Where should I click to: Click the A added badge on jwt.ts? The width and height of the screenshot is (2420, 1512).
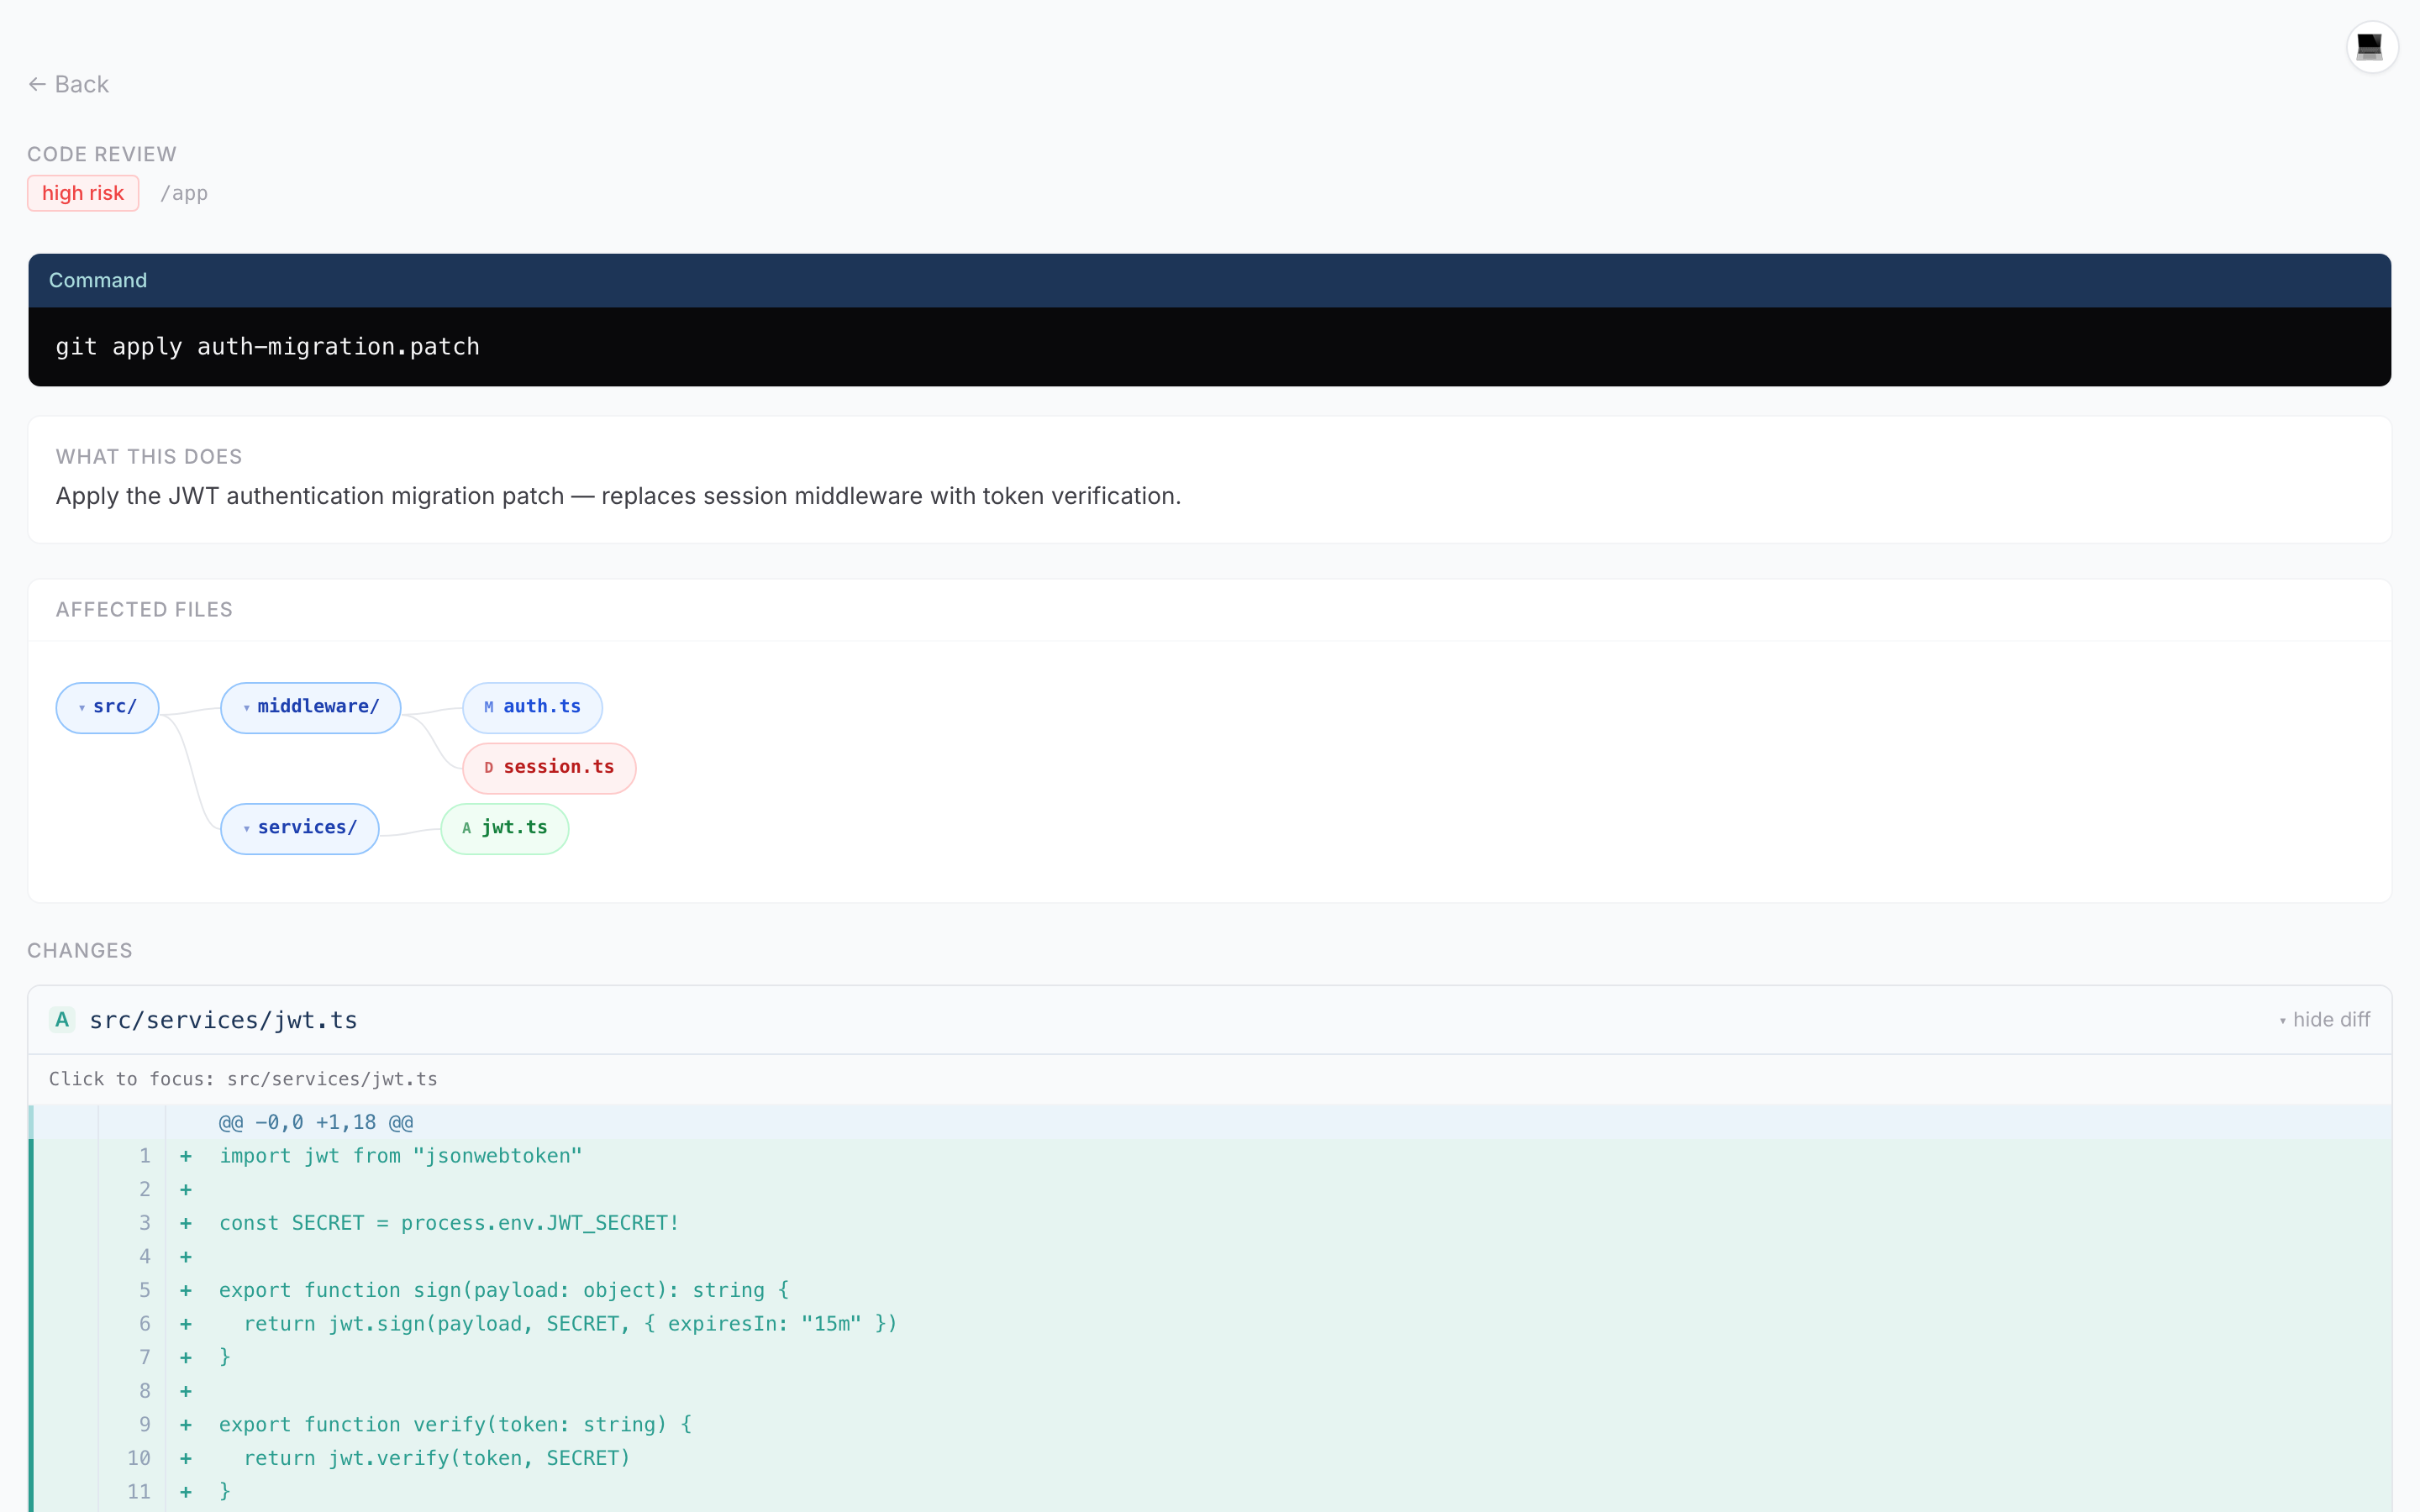pos(467,828)
